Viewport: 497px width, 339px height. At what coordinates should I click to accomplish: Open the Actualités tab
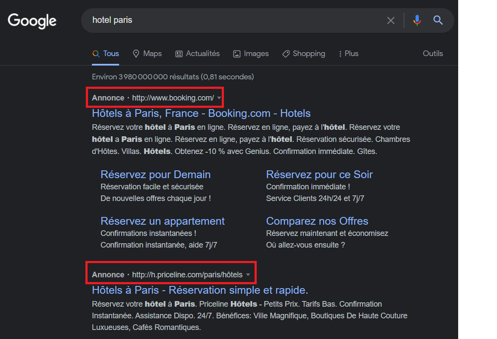198,53
